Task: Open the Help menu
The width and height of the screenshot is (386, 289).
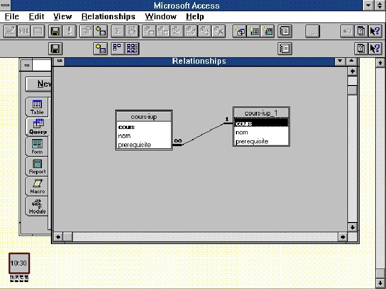Action: (x=195, y=17)
